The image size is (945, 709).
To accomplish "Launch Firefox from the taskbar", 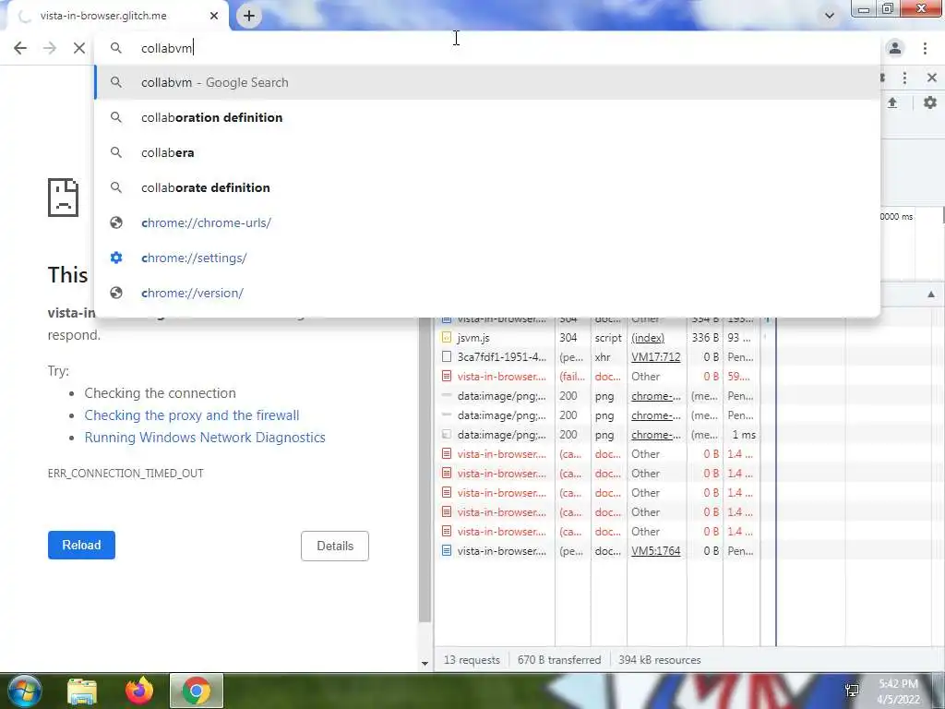I will pos(139,691).
